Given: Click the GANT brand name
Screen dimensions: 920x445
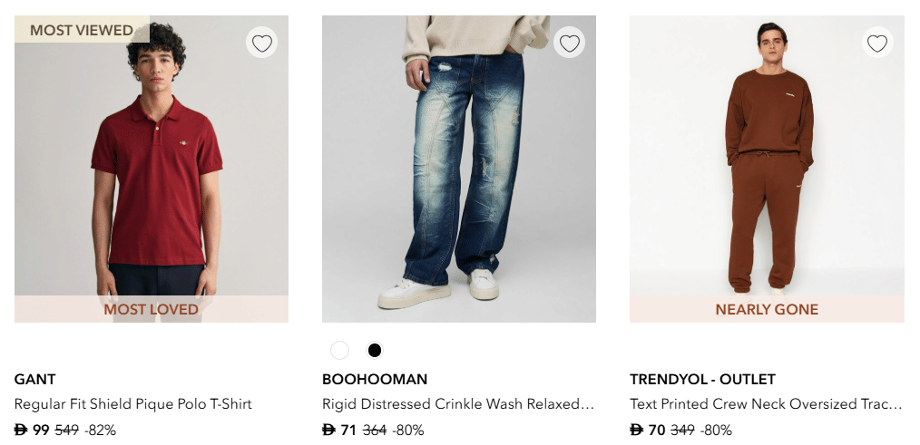Looking at the screenshot, I should coord(35,380).
